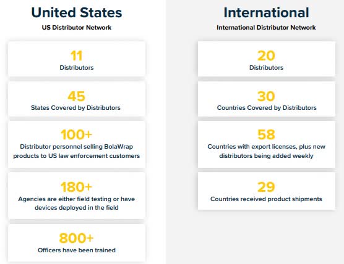Viewport: 344px width, 264px height.
Task: Select States Covered by Distributors label
Action: pyautogui.click(x=75, y=107)
